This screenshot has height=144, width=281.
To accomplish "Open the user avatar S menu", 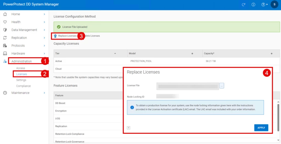I will coord(274,4).
